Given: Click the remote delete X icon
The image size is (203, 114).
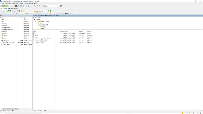Looking at the screenshot, I should click(51, 14).
